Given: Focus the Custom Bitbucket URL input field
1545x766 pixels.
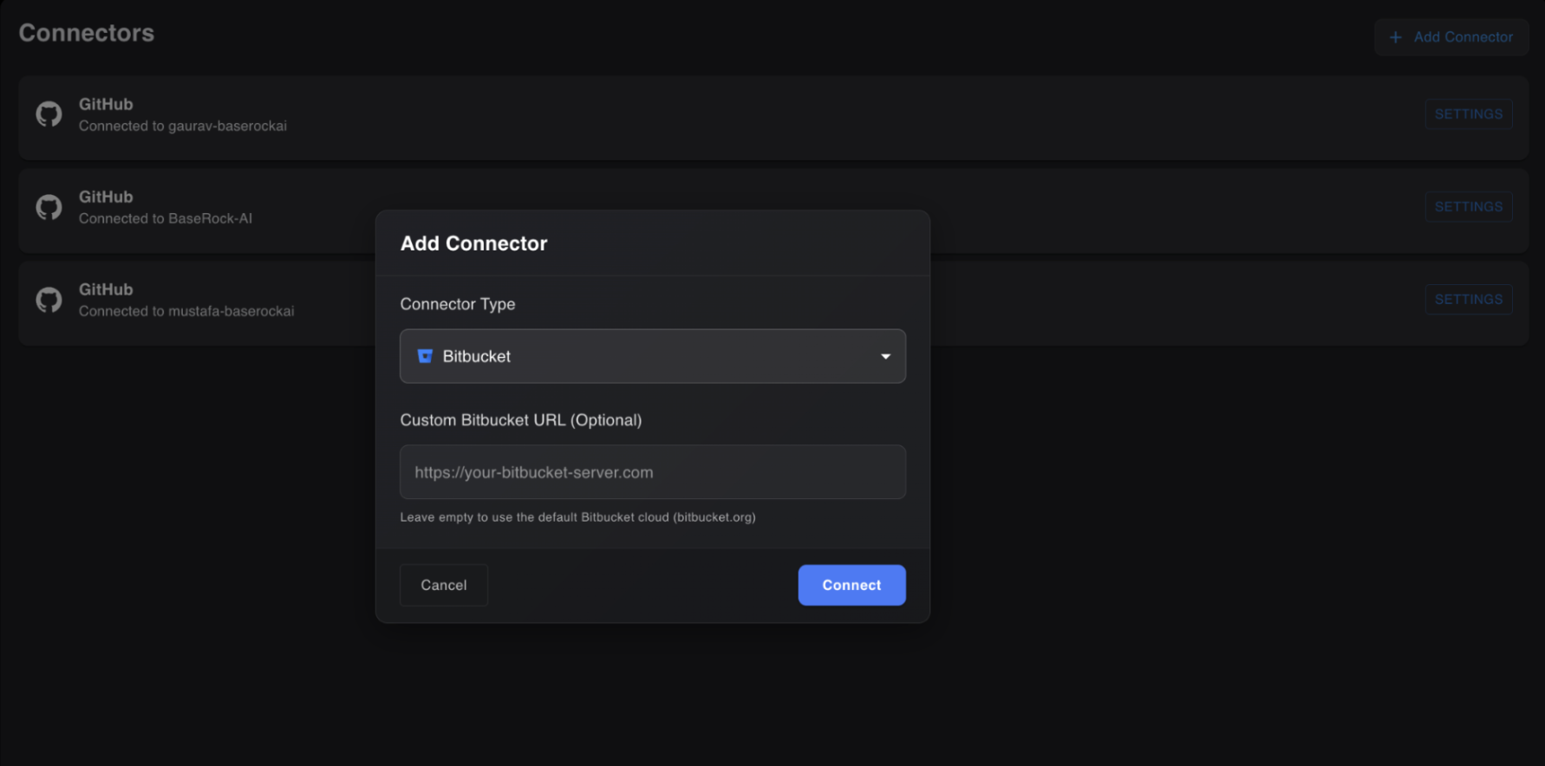Looking at the screenshot, I should 652,472.
